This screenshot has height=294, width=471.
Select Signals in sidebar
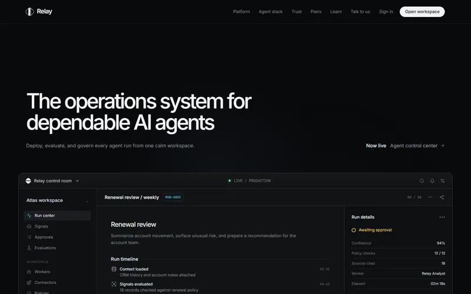pyautogui.click(x=57, y=226)
